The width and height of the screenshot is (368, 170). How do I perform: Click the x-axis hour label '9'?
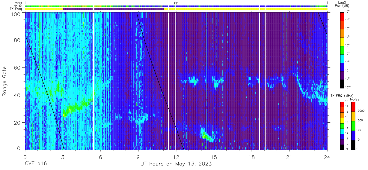138,157
